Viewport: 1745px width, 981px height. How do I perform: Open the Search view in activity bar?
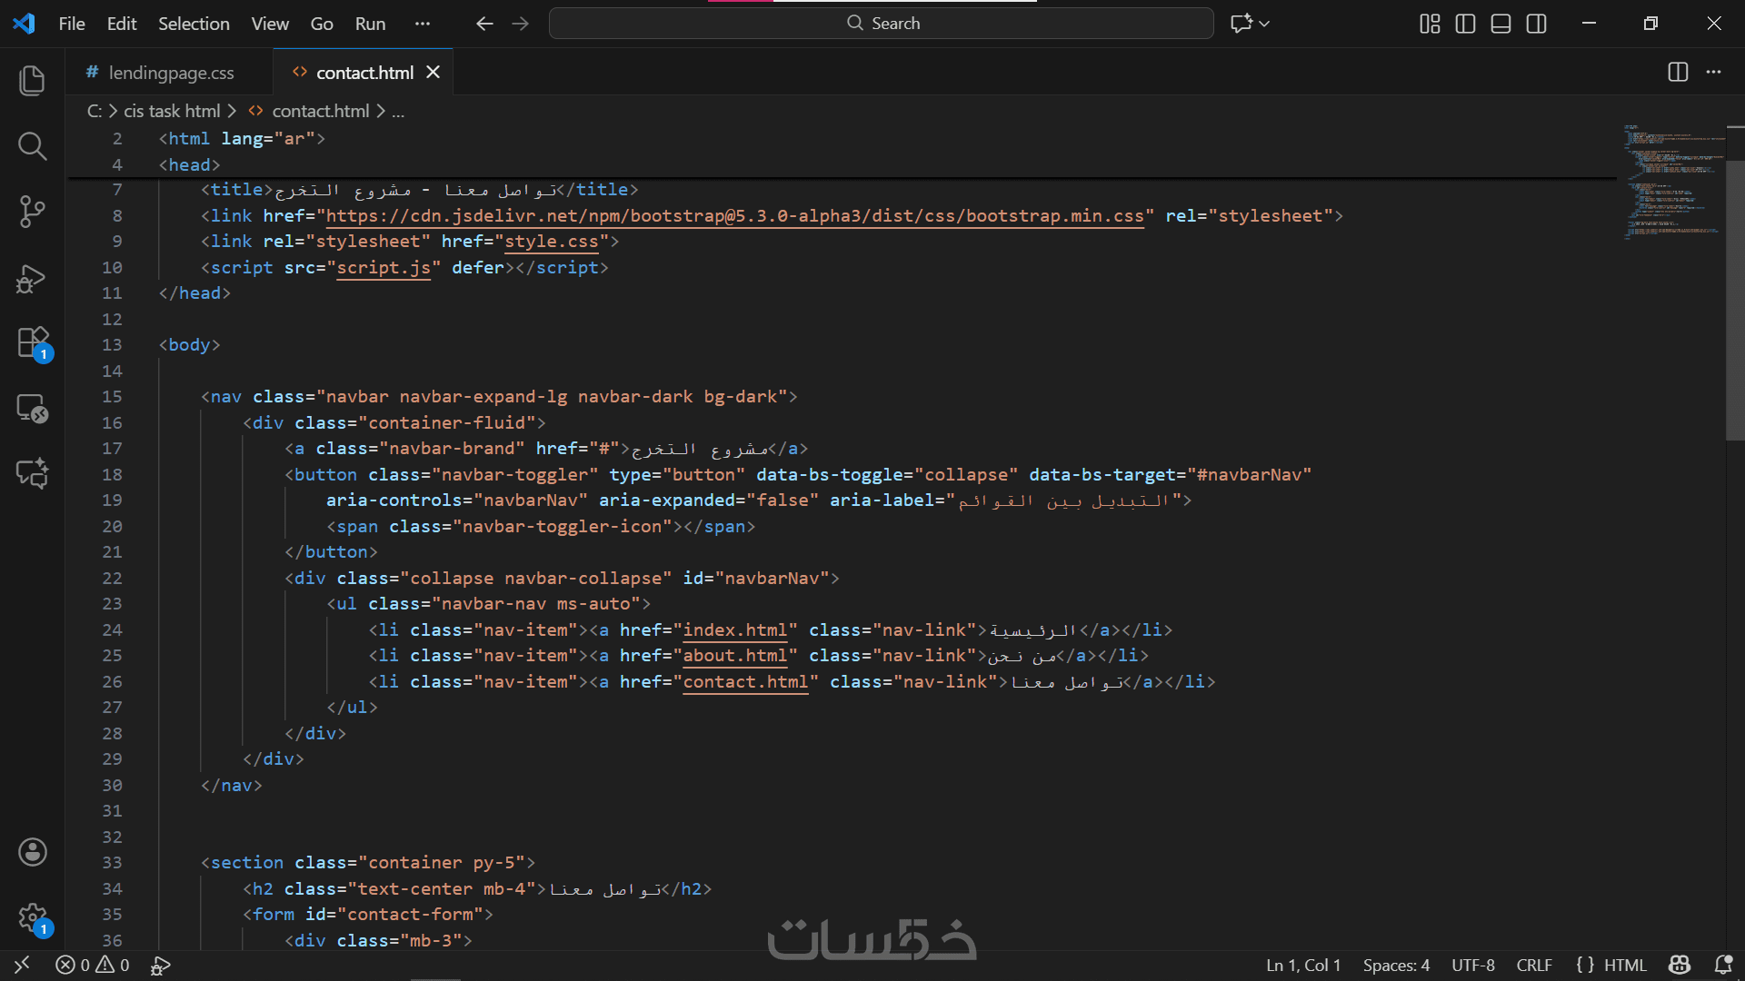(x=33, y=146)
